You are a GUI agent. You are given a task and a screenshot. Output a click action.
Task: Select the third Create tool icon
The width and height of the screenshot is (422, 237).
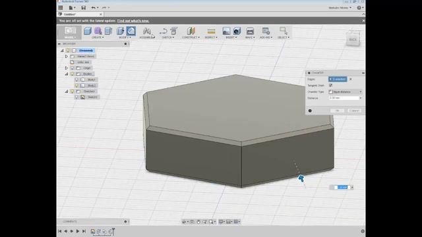coord(108,31)
